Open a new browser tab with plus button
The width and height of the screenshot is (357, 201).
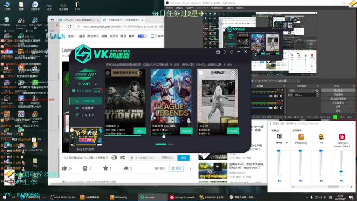point(149,20)
